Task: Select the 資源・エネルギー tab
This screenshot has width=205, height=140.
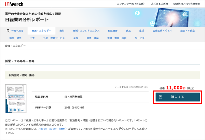Action: [41, 31]
